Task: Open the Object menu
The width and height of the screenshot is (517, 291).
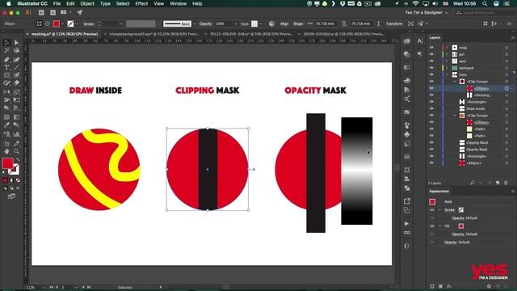Action: click(87, 3)
